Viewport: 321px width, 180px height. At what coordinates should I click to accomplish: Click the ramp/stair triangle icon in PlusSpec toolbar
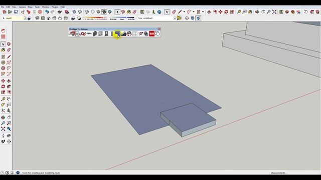coord(123,33)
